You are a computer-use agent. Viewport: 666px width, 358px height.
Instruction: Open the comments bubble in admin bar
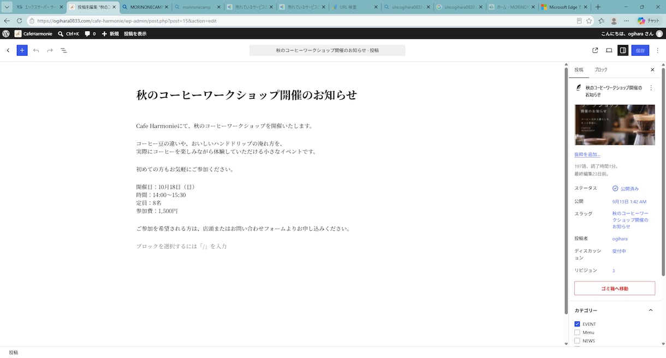point(90,34)
